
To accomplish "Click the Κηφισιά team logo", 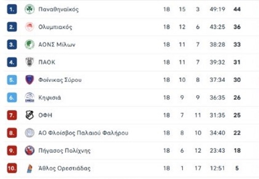I will (x=29, y=98).
